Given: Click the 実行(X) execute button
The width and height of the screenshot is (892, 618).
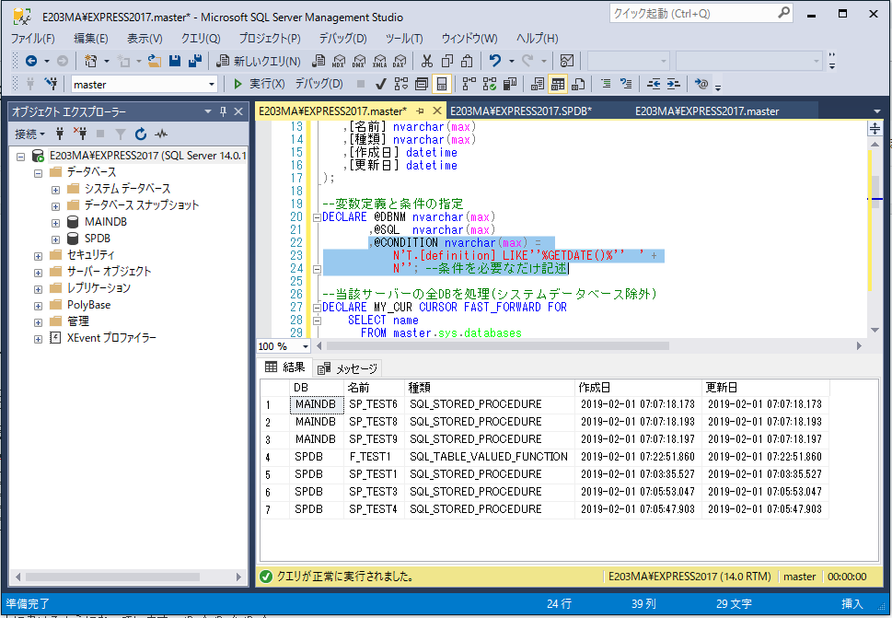Looking at the screenshot, I should 260,84.
